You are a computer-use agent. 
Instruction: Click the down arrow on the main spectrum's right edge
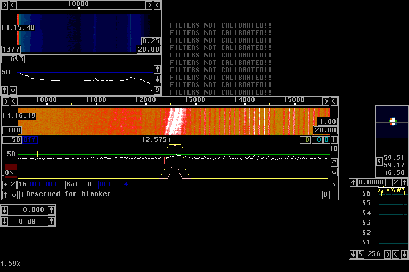pyautogui.click(x=334, y=172)
